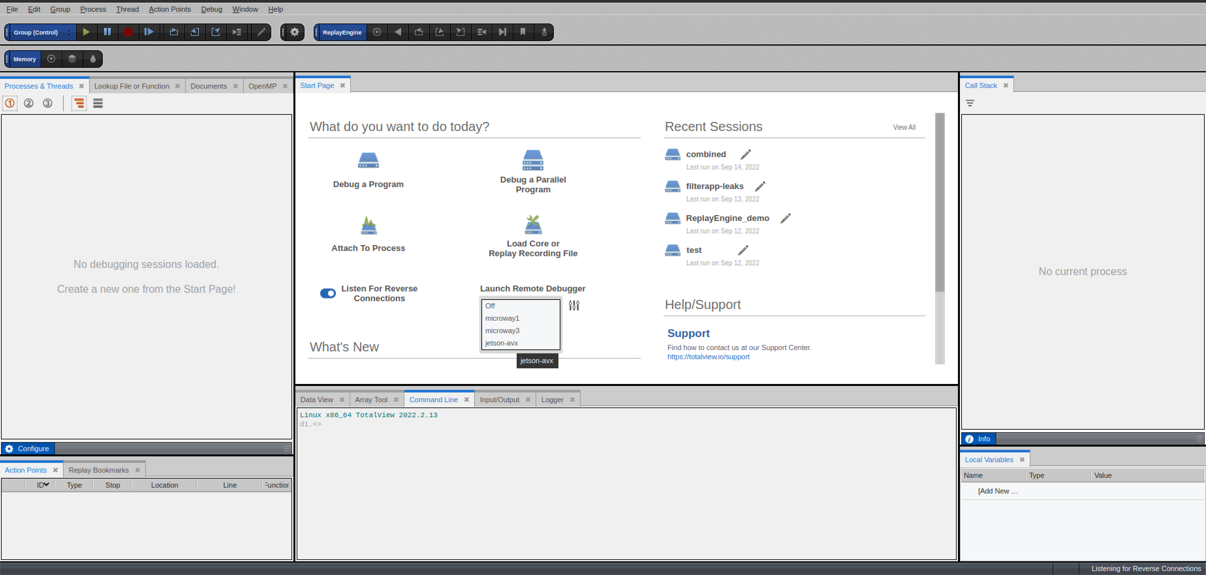Image resolution: width=1206 pixels, height=575 pixels.
Task: Open the remote debugger settings sliders icon
Action: (574, 305)
